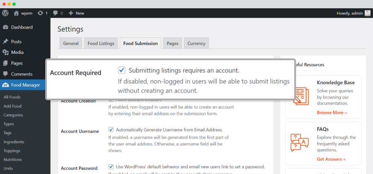
Task: Click the FAQs heading
Action: pyautogui.click(x=323, y=129)
